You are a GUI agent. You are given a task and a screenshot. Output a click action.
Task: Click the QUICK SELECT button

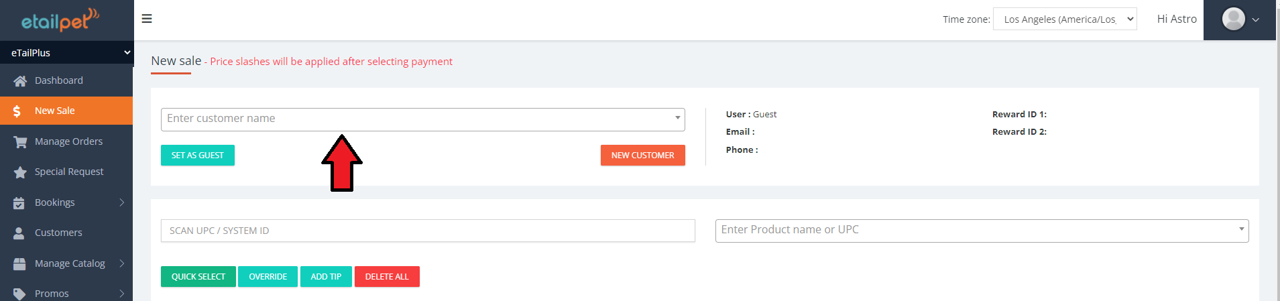[x=198, y=277]
